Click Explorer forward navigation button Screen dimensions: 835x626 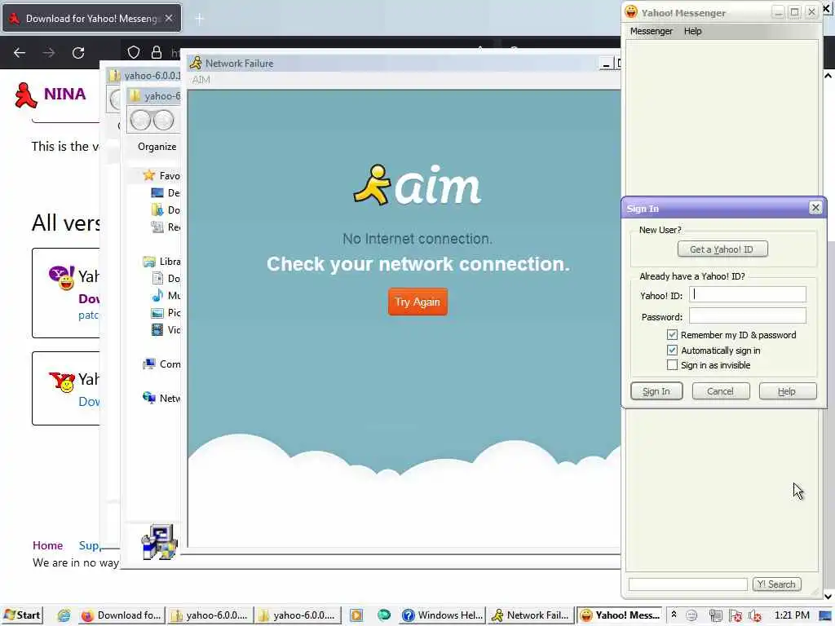[x=163, y=121]
